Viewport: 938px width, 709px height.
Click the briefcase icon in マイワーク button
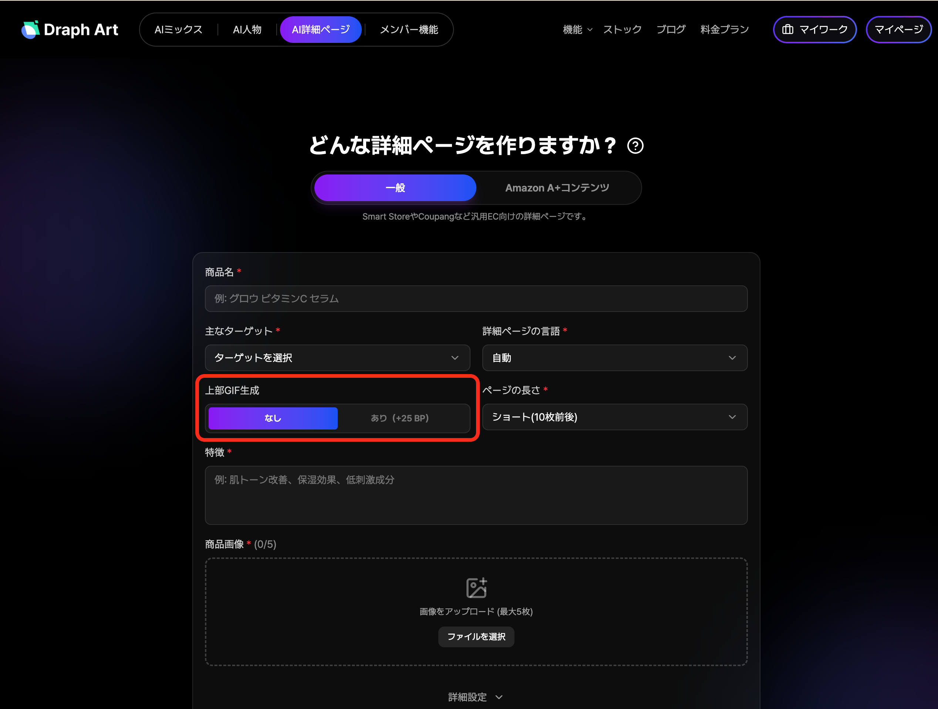pos(787,29)
